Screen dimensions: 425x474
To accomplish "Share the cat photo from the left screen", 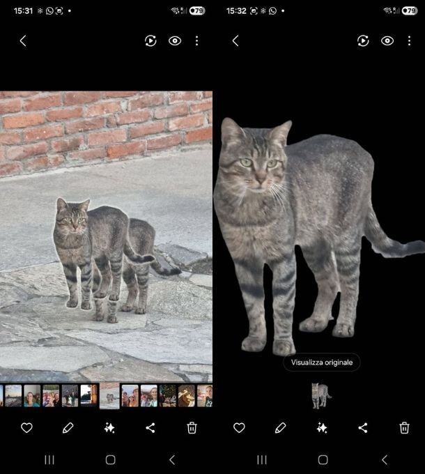I will click(150, 428).
